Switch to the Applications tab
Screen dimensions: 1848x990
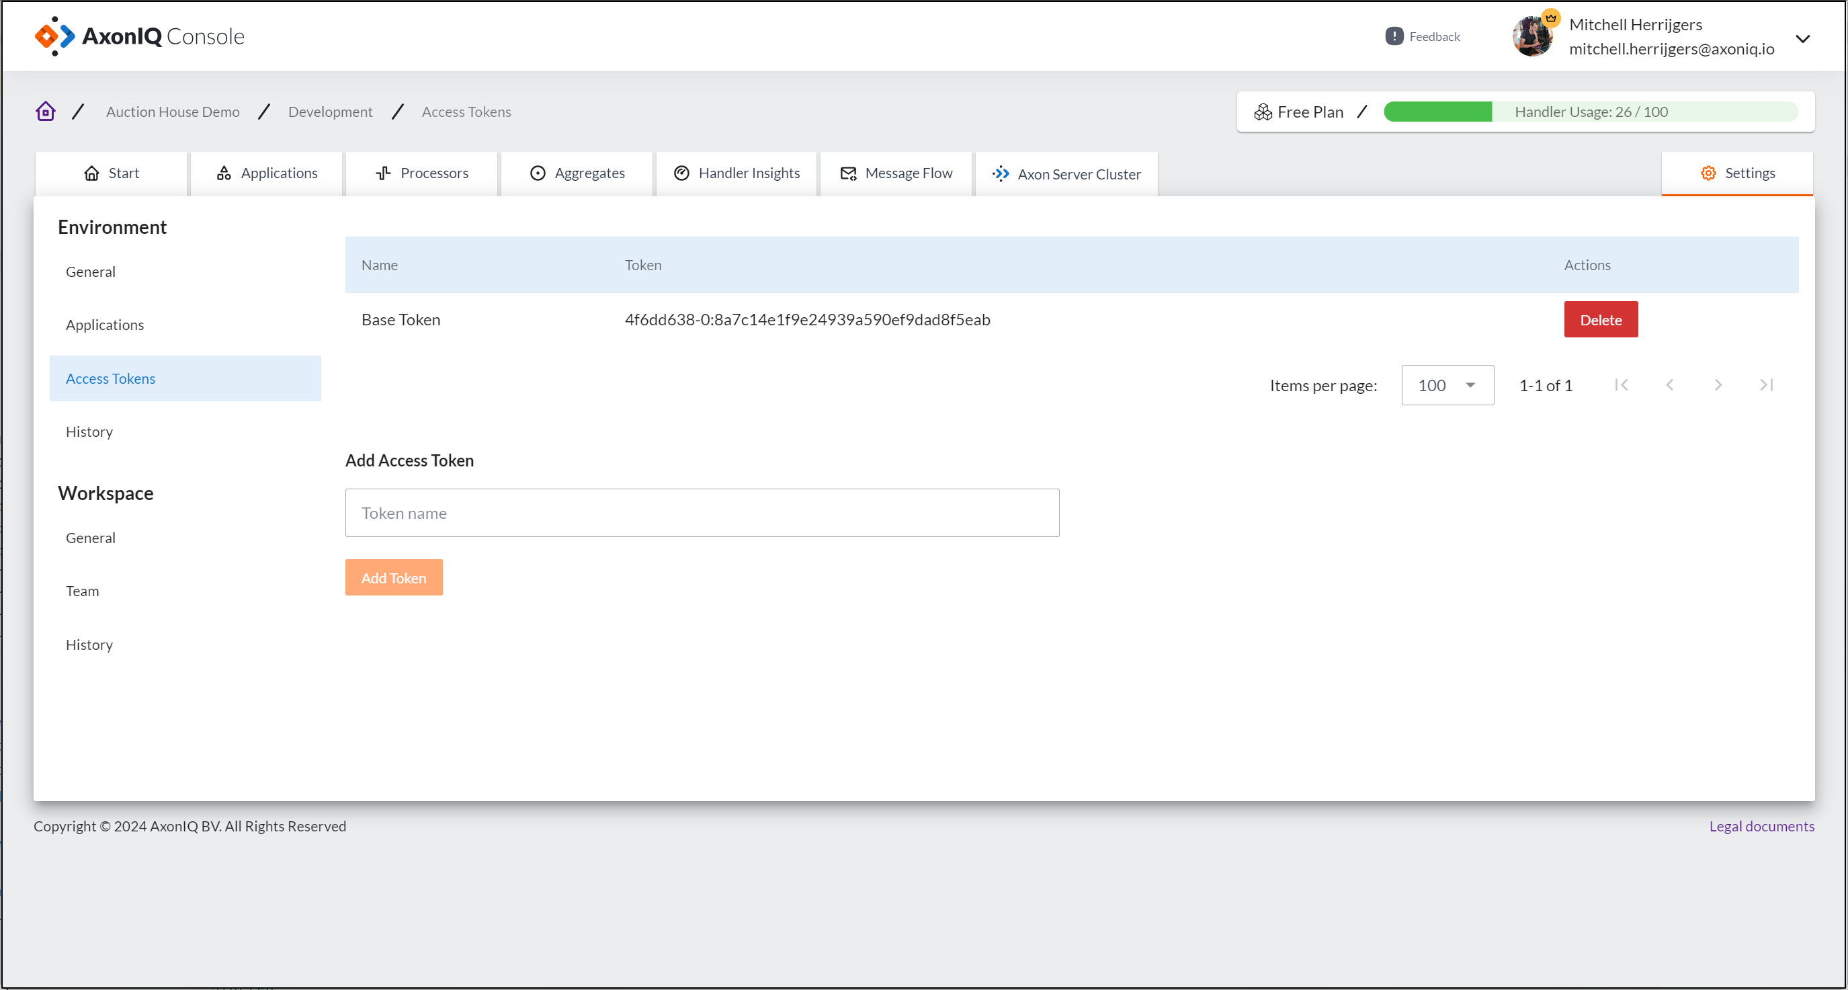click(267, 173)
